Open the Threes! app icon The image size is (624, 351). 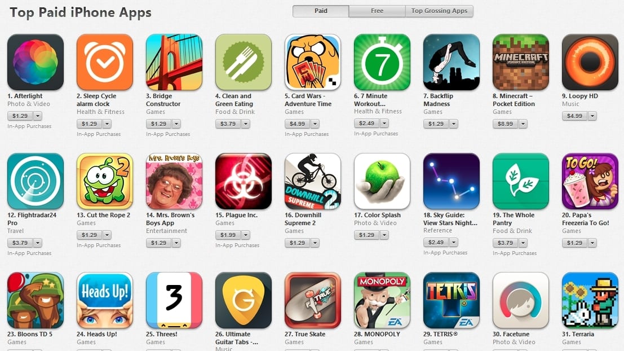[174, 300]
